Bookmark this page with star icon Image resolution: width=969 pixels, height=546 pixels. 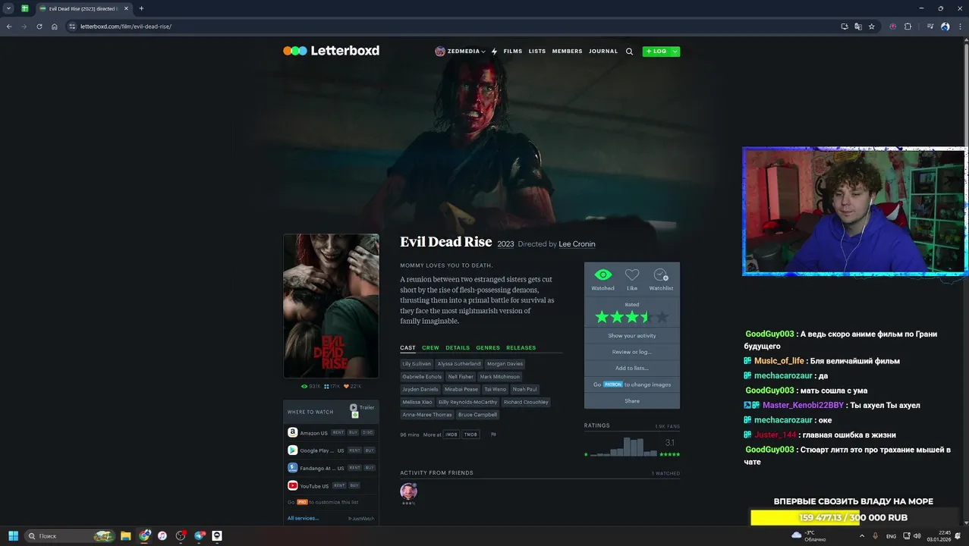pos(872,27)
